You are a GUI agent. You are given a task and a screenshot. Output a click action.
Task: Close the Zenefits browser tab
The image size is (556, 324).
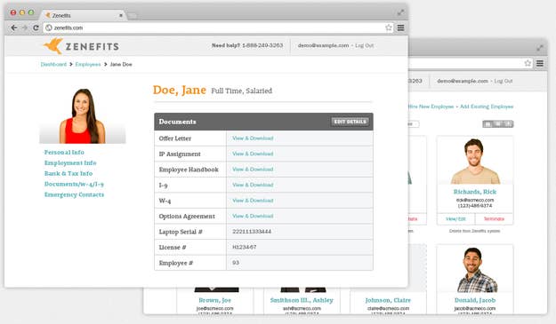point(121,16)
